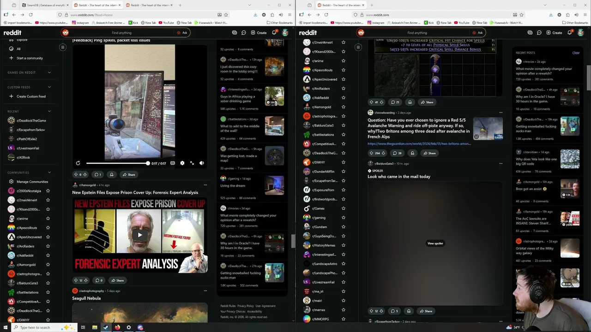The image size is (591, 332).
Task: Collapse the Games on Reddit section
Action: tap(49, 72)
